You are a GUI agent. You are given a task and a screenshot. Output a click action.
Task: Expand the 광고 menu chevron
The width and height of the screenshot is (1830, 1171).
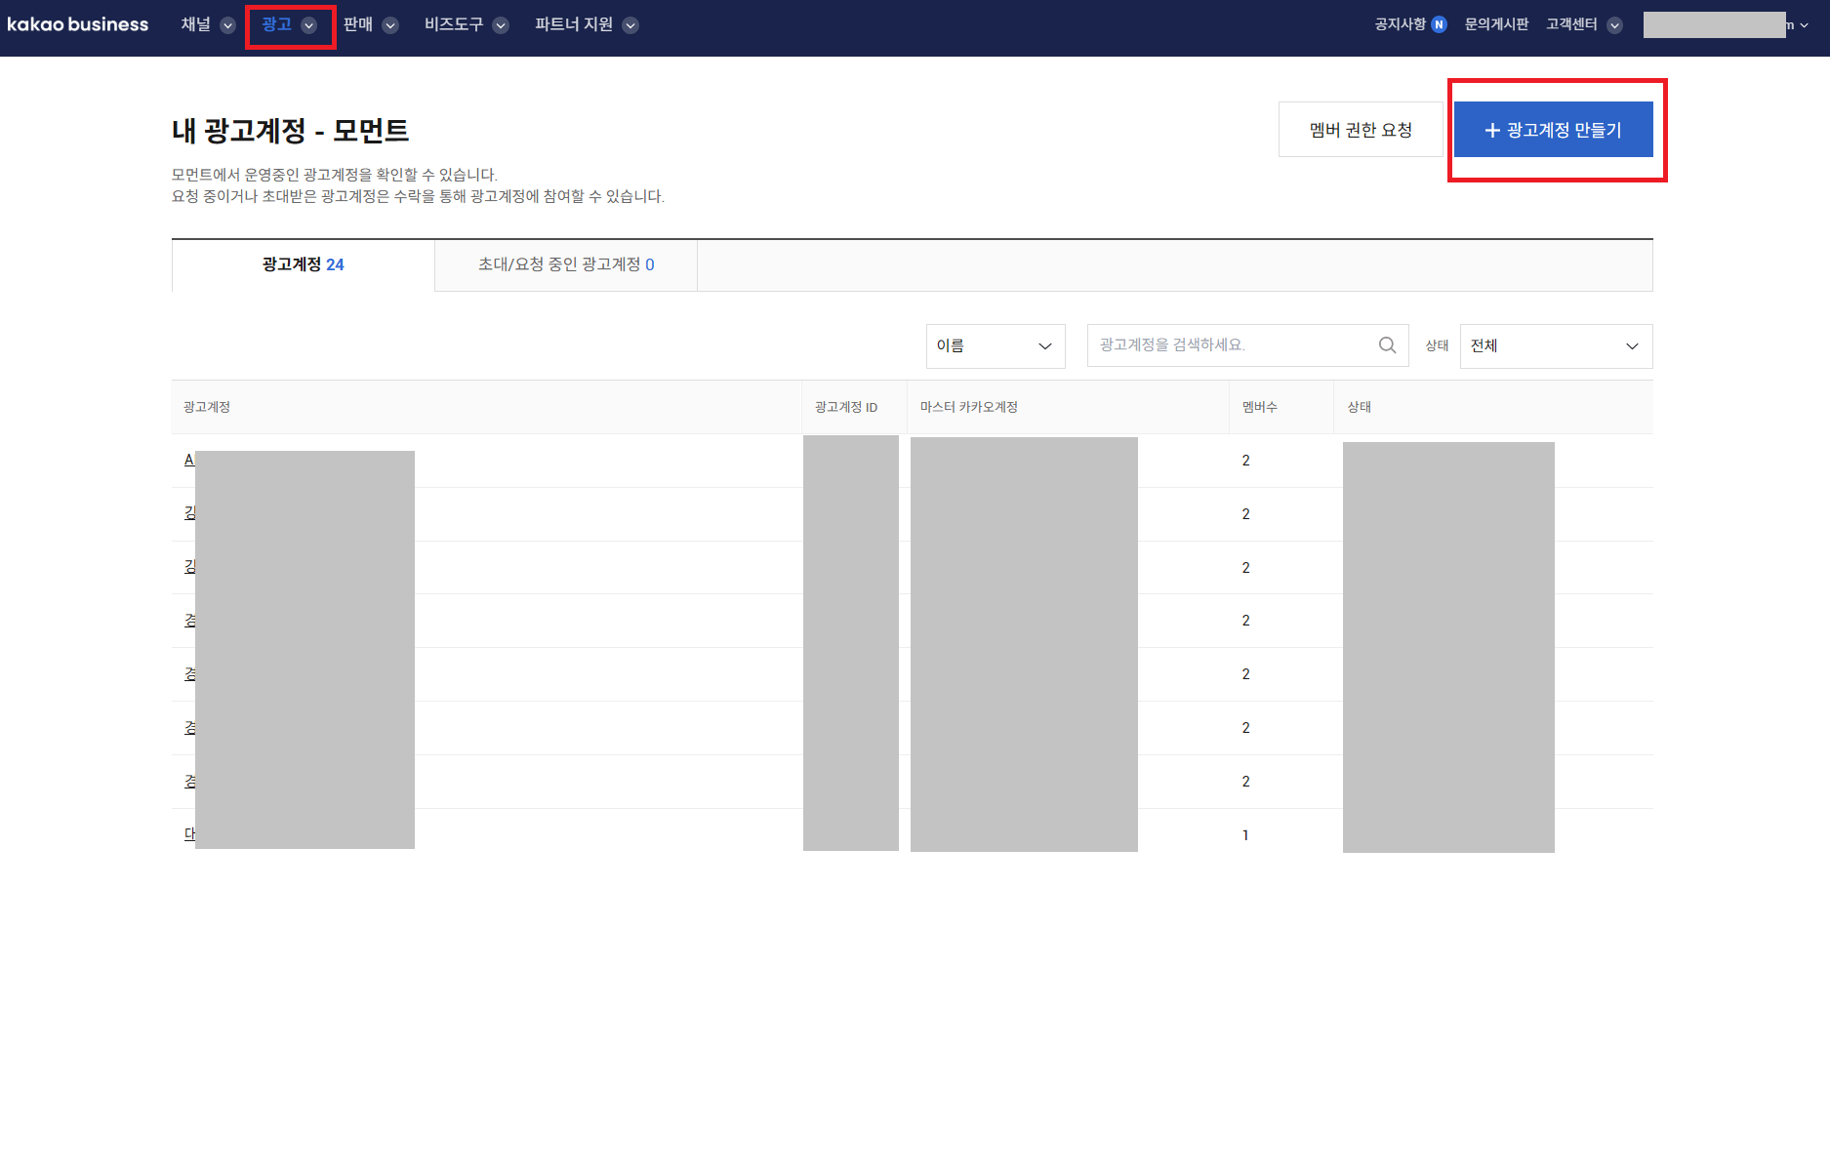(310, 26)
